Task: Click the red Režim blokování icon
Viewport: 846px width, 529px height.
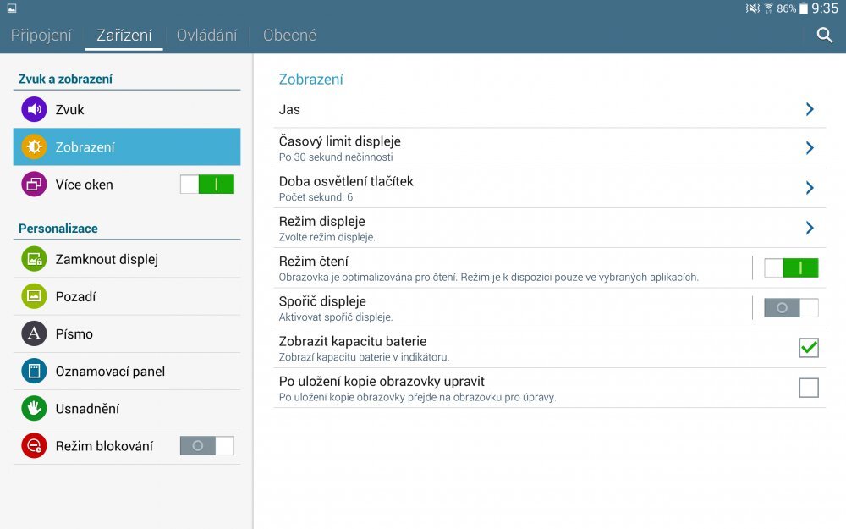Action: click(x=34, y=446)
